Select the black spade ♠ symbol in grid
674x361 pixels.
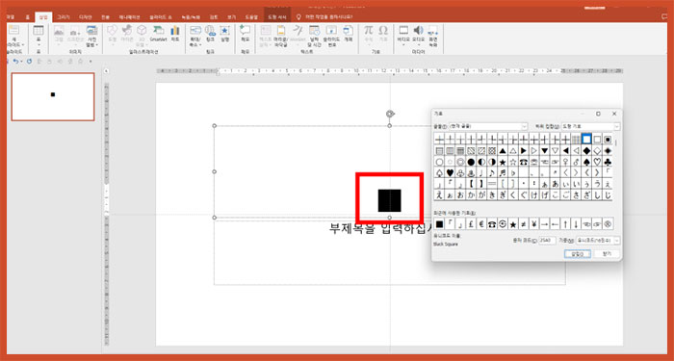click(586, 162)
